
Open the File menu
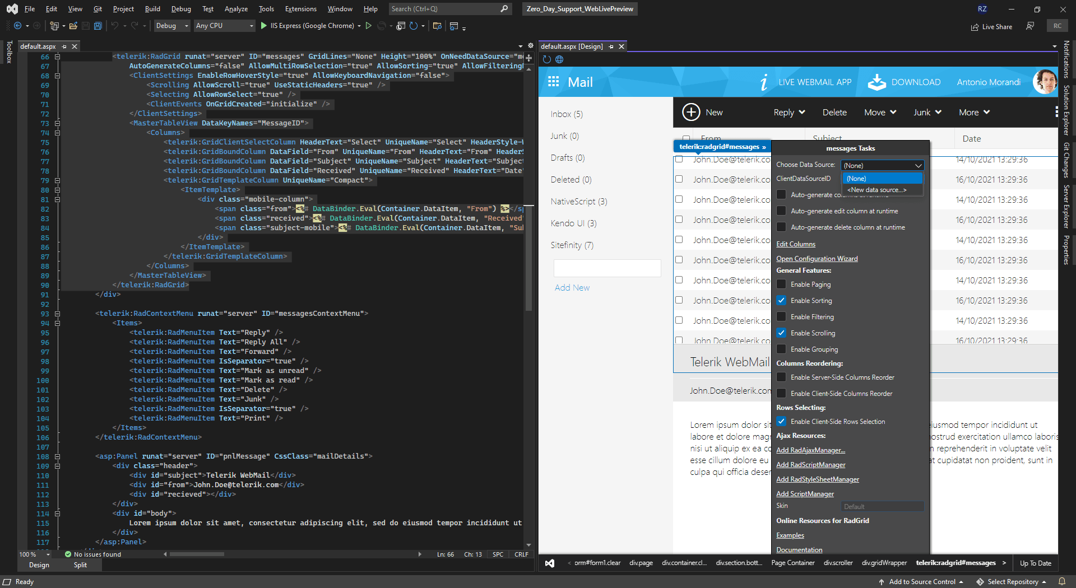tap(30, 9)
